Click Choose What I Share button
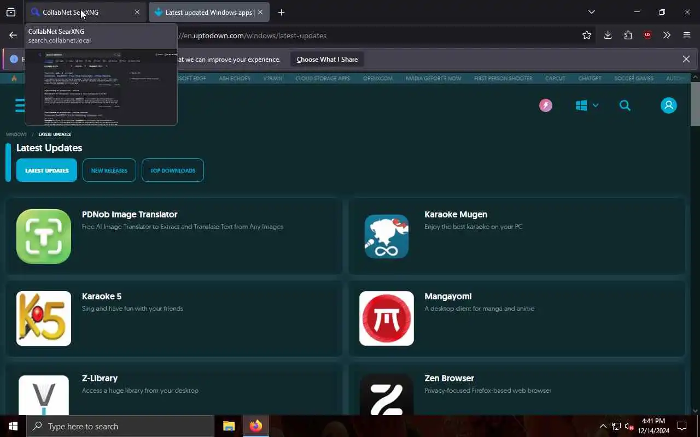The height and width of the screenshot is (437, 700). 327,59
